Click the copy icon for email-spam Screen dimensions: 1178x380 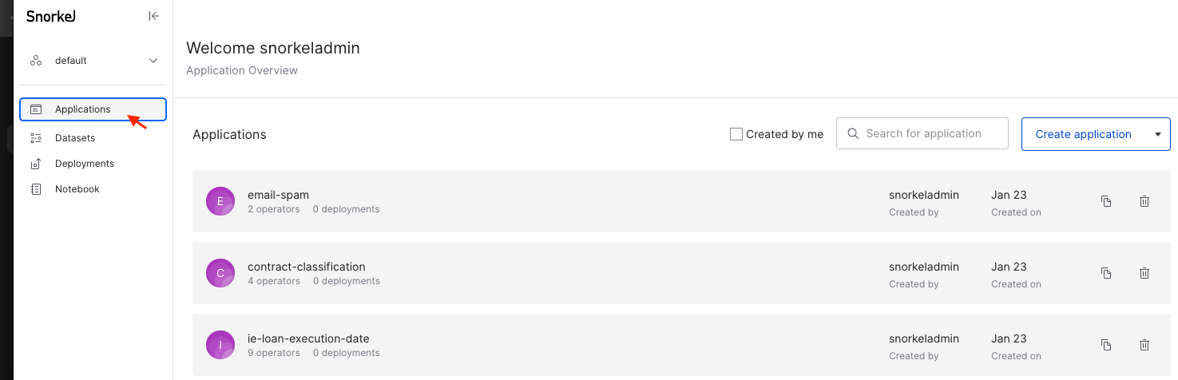1106,201
